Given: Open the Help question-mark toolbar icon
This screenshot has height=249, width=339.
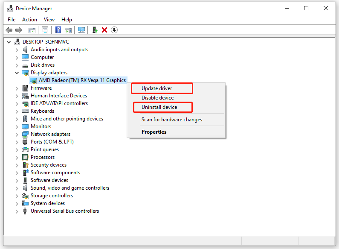Looking at the screenshot, I should pyautogui.click(x=58, y=30).
